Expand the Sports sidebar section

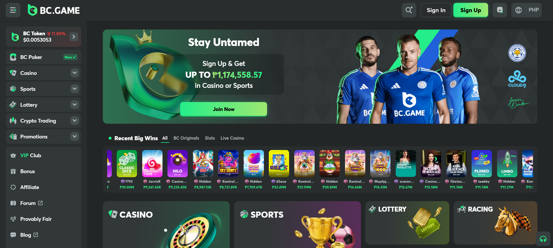click(74, 89)
